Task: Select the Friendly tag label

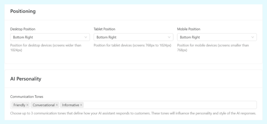Action: pyautogui.click(x=19, y=105)
